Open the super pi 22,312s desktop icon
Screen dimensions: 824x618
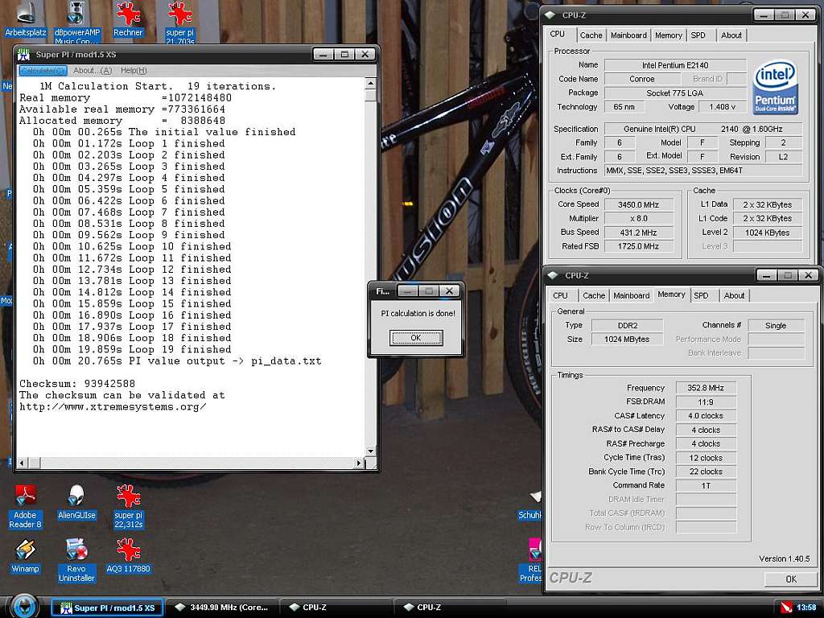pyautogui.click(x=128, y=507)
